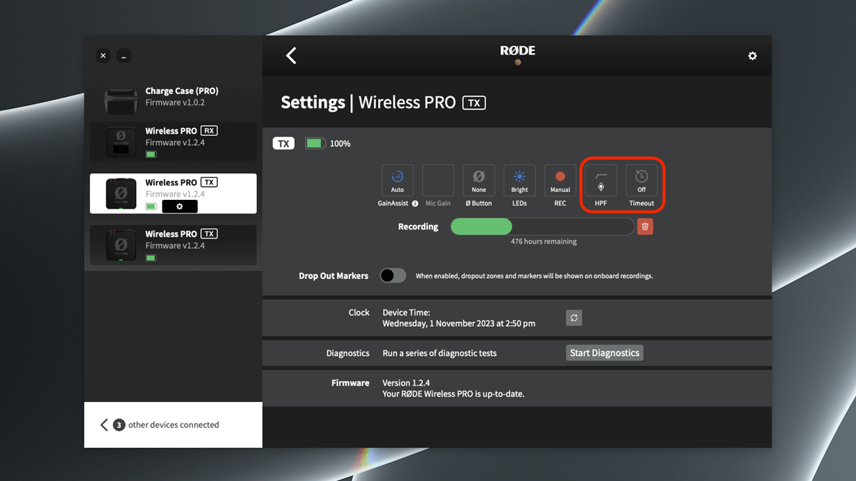
Task: Expand the 3 other devices connected chevron
Action: coord(104,425)
